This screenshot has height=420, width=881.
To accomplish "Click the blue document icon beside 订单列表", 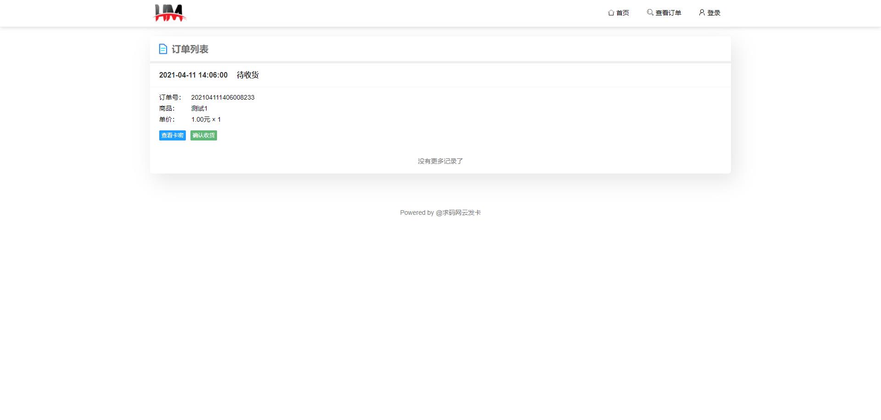I will 163,49.
